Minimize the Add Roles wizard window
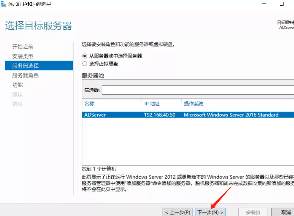The image size is (294, 216). (x=264, y=4)
